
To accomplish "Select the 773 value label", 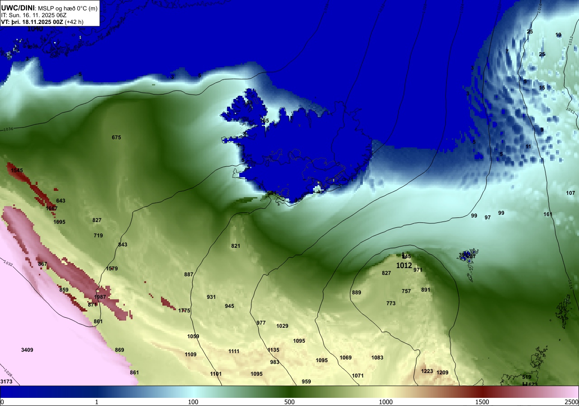I will (391, 303).
